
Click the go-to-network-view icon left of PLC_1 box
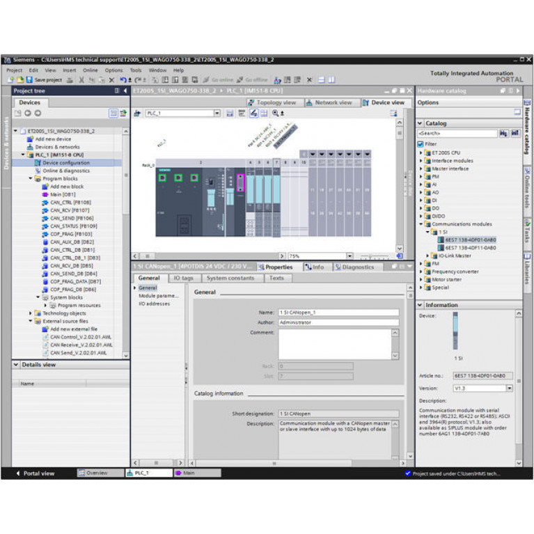137,113
